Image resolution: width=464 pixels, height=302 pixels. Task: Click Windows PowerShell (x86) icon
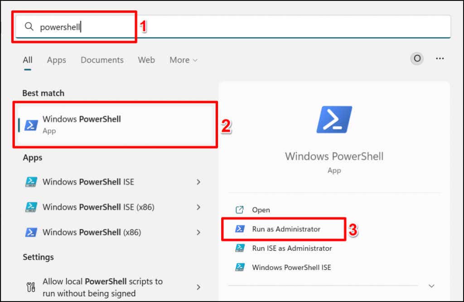[31, 233]
